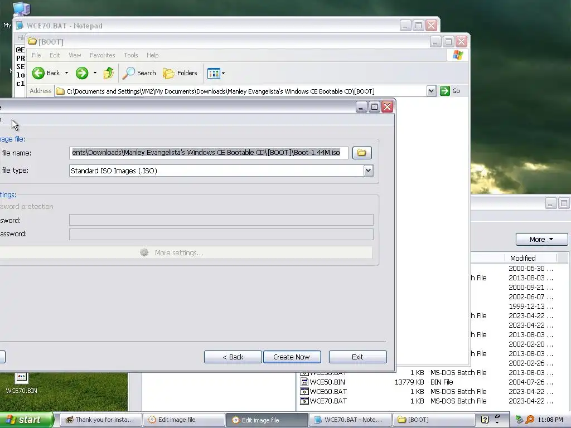Switch to [BOOT] taskbar item
Image resolution: width=571 pixels, height=428 pixels.
click(x=434, y=420)
